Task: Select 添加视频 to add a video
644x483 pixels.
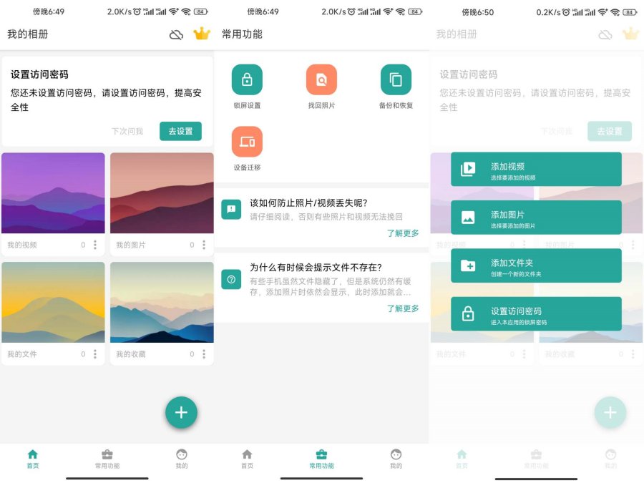Action: 535,169
